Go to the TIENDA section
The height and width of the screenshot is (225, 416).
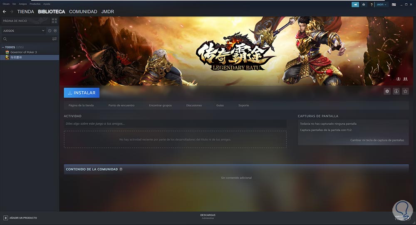point(26,12)
